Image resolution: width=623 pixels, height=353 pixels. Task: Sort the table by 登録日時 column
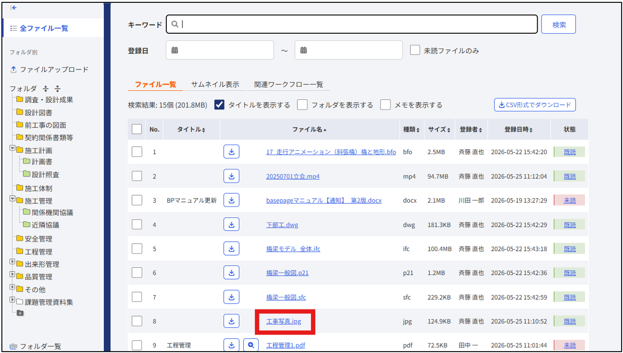519,129
